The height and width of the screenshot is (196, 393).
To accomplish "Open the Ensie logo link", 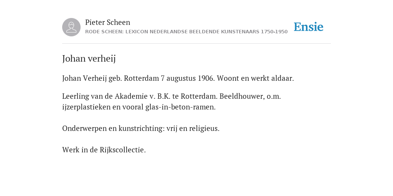I will tap(309, 27).
